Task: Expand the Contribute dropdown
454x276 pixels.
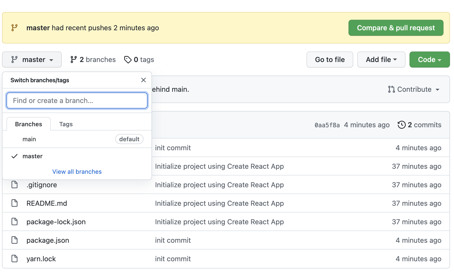Action: point(414,89)
